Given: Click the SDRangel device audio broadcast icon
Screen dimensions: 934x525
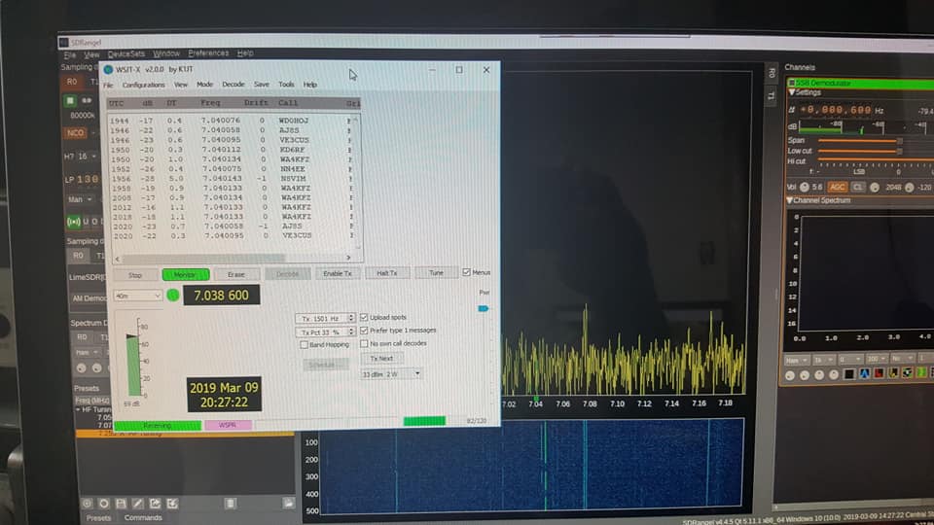Looking at the screenshot, I should [73, 222].
